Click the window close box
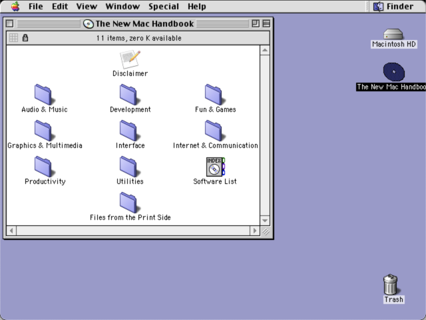Viewport: 426px width, 320px height. pos(9,24)
